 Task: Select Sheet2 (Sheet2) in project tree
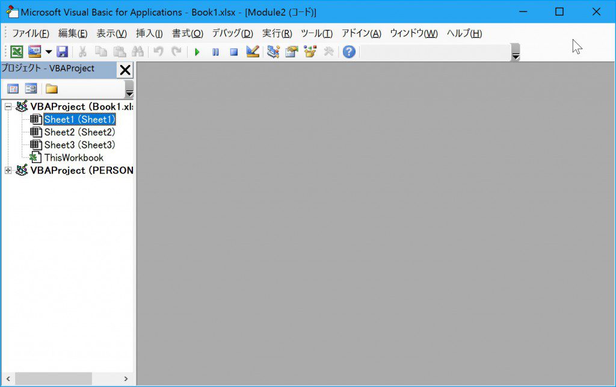pos(80,132)
